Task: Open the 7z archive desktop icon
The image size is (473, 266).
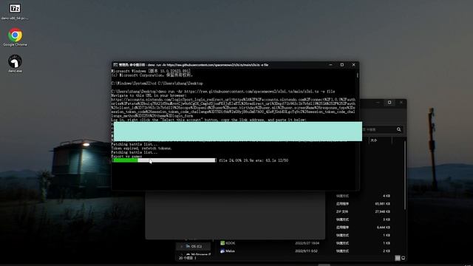Action: pos(15,12)
